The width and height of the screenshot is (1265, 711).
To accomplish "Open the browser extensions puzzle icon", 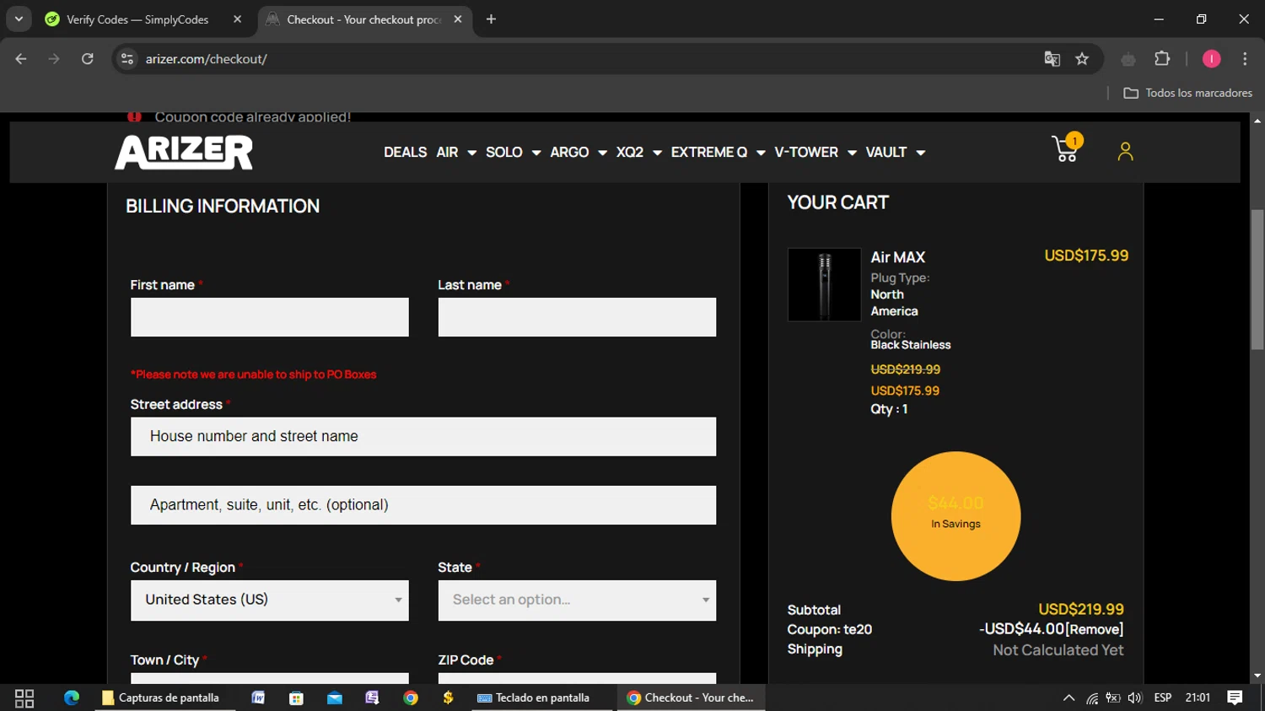I will tap(1162, 59).
